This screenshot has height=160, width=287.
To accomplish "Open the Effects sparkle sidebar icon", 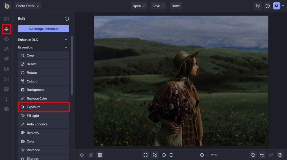I will pyautogui.click(x=6, y=49).
